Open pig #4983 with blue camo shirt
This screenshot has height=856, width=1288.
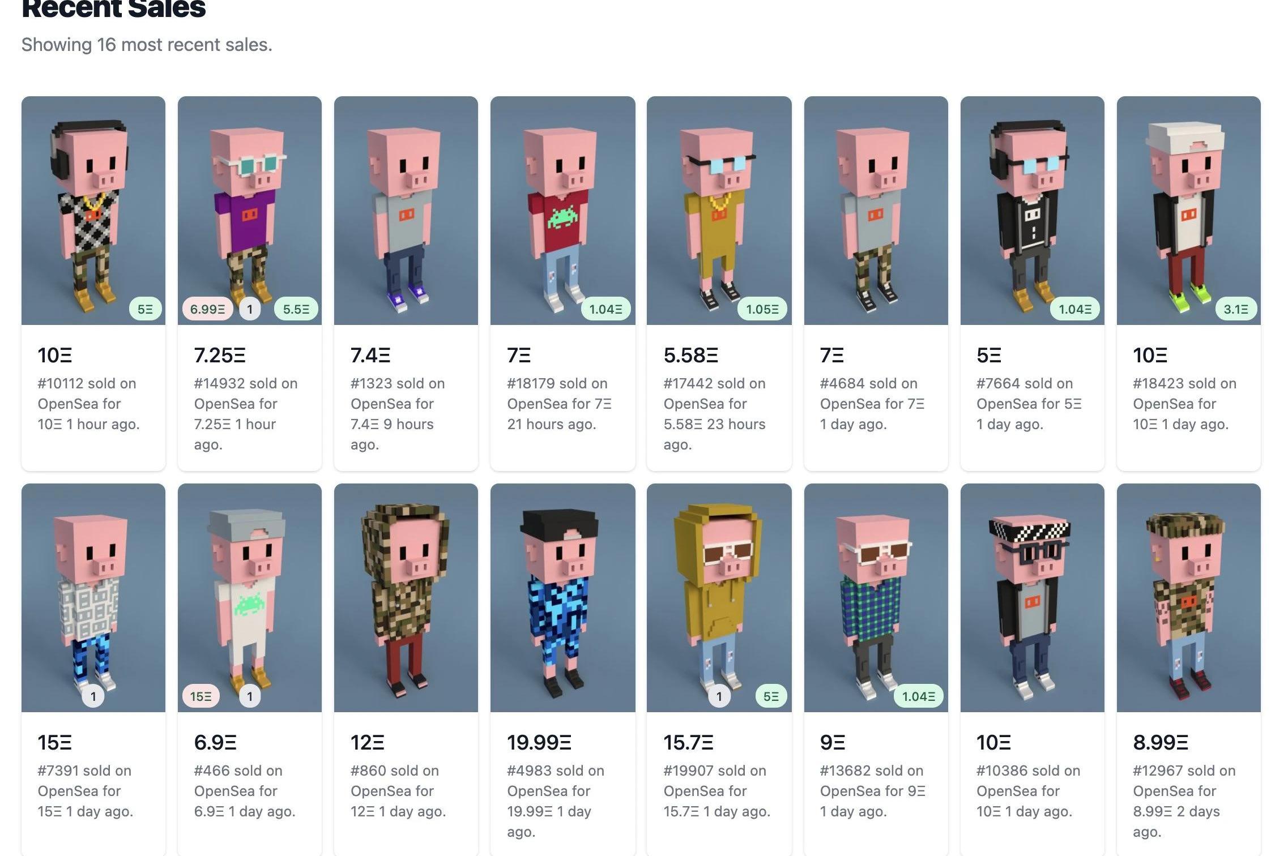click(562, 598)
